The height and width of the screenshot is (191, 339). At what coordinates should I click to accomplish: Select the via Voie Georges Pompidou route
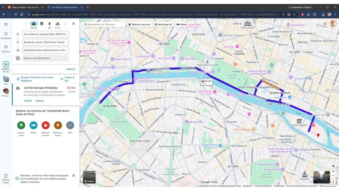[x=46, y=94]
